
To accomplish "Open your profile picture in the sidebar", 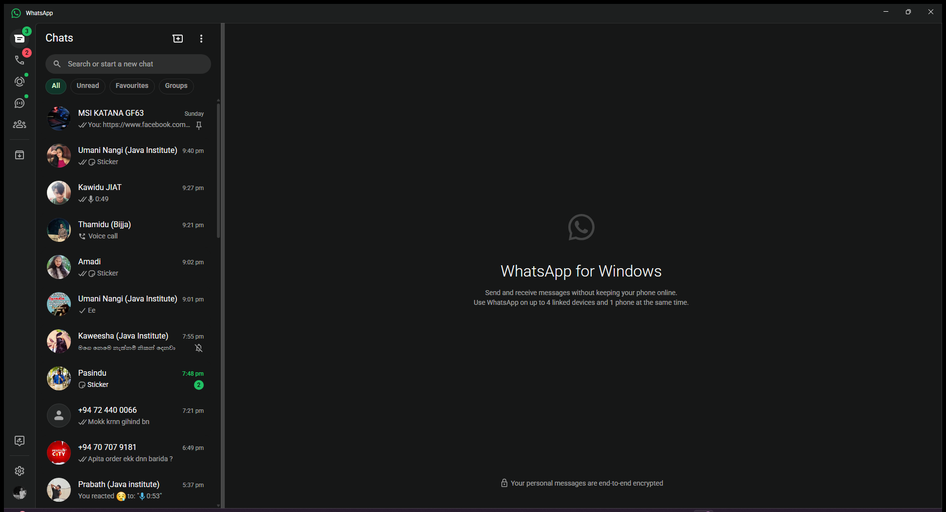I will coord(20,492).
